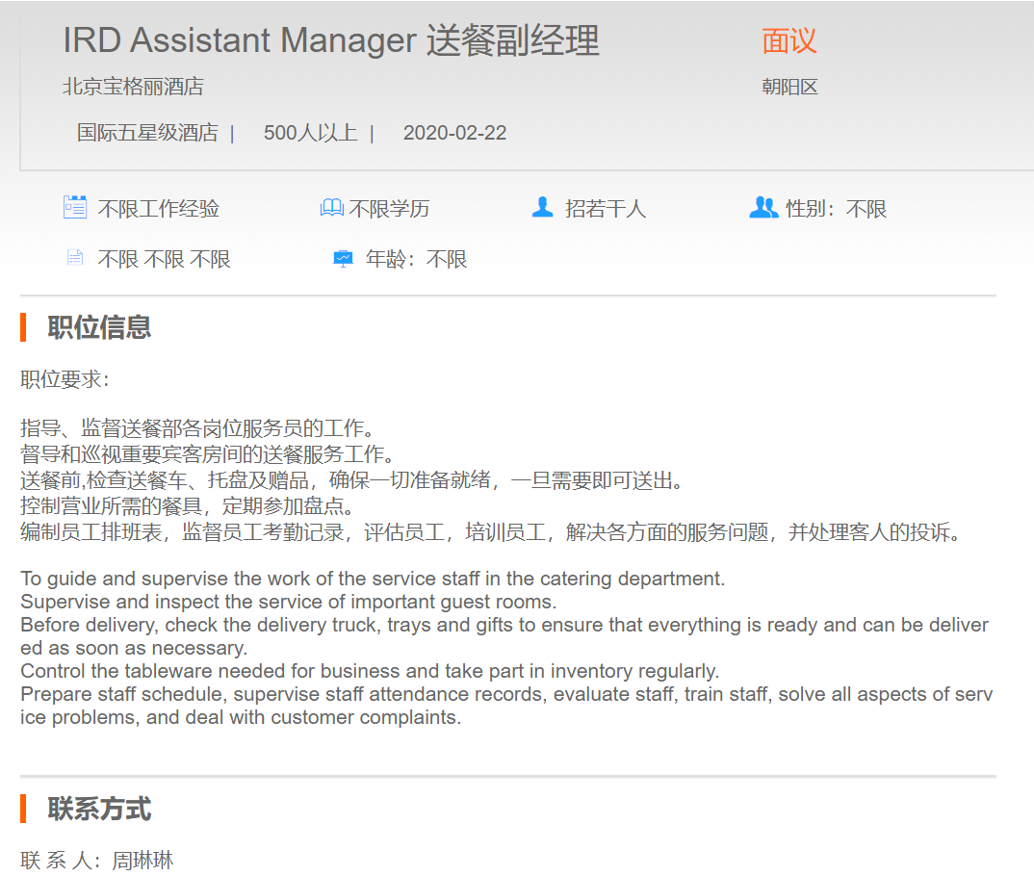Click the 国际五星级酒店 category tag
This screenshot has height=876, width=1034.
click(x=147, y=133)
